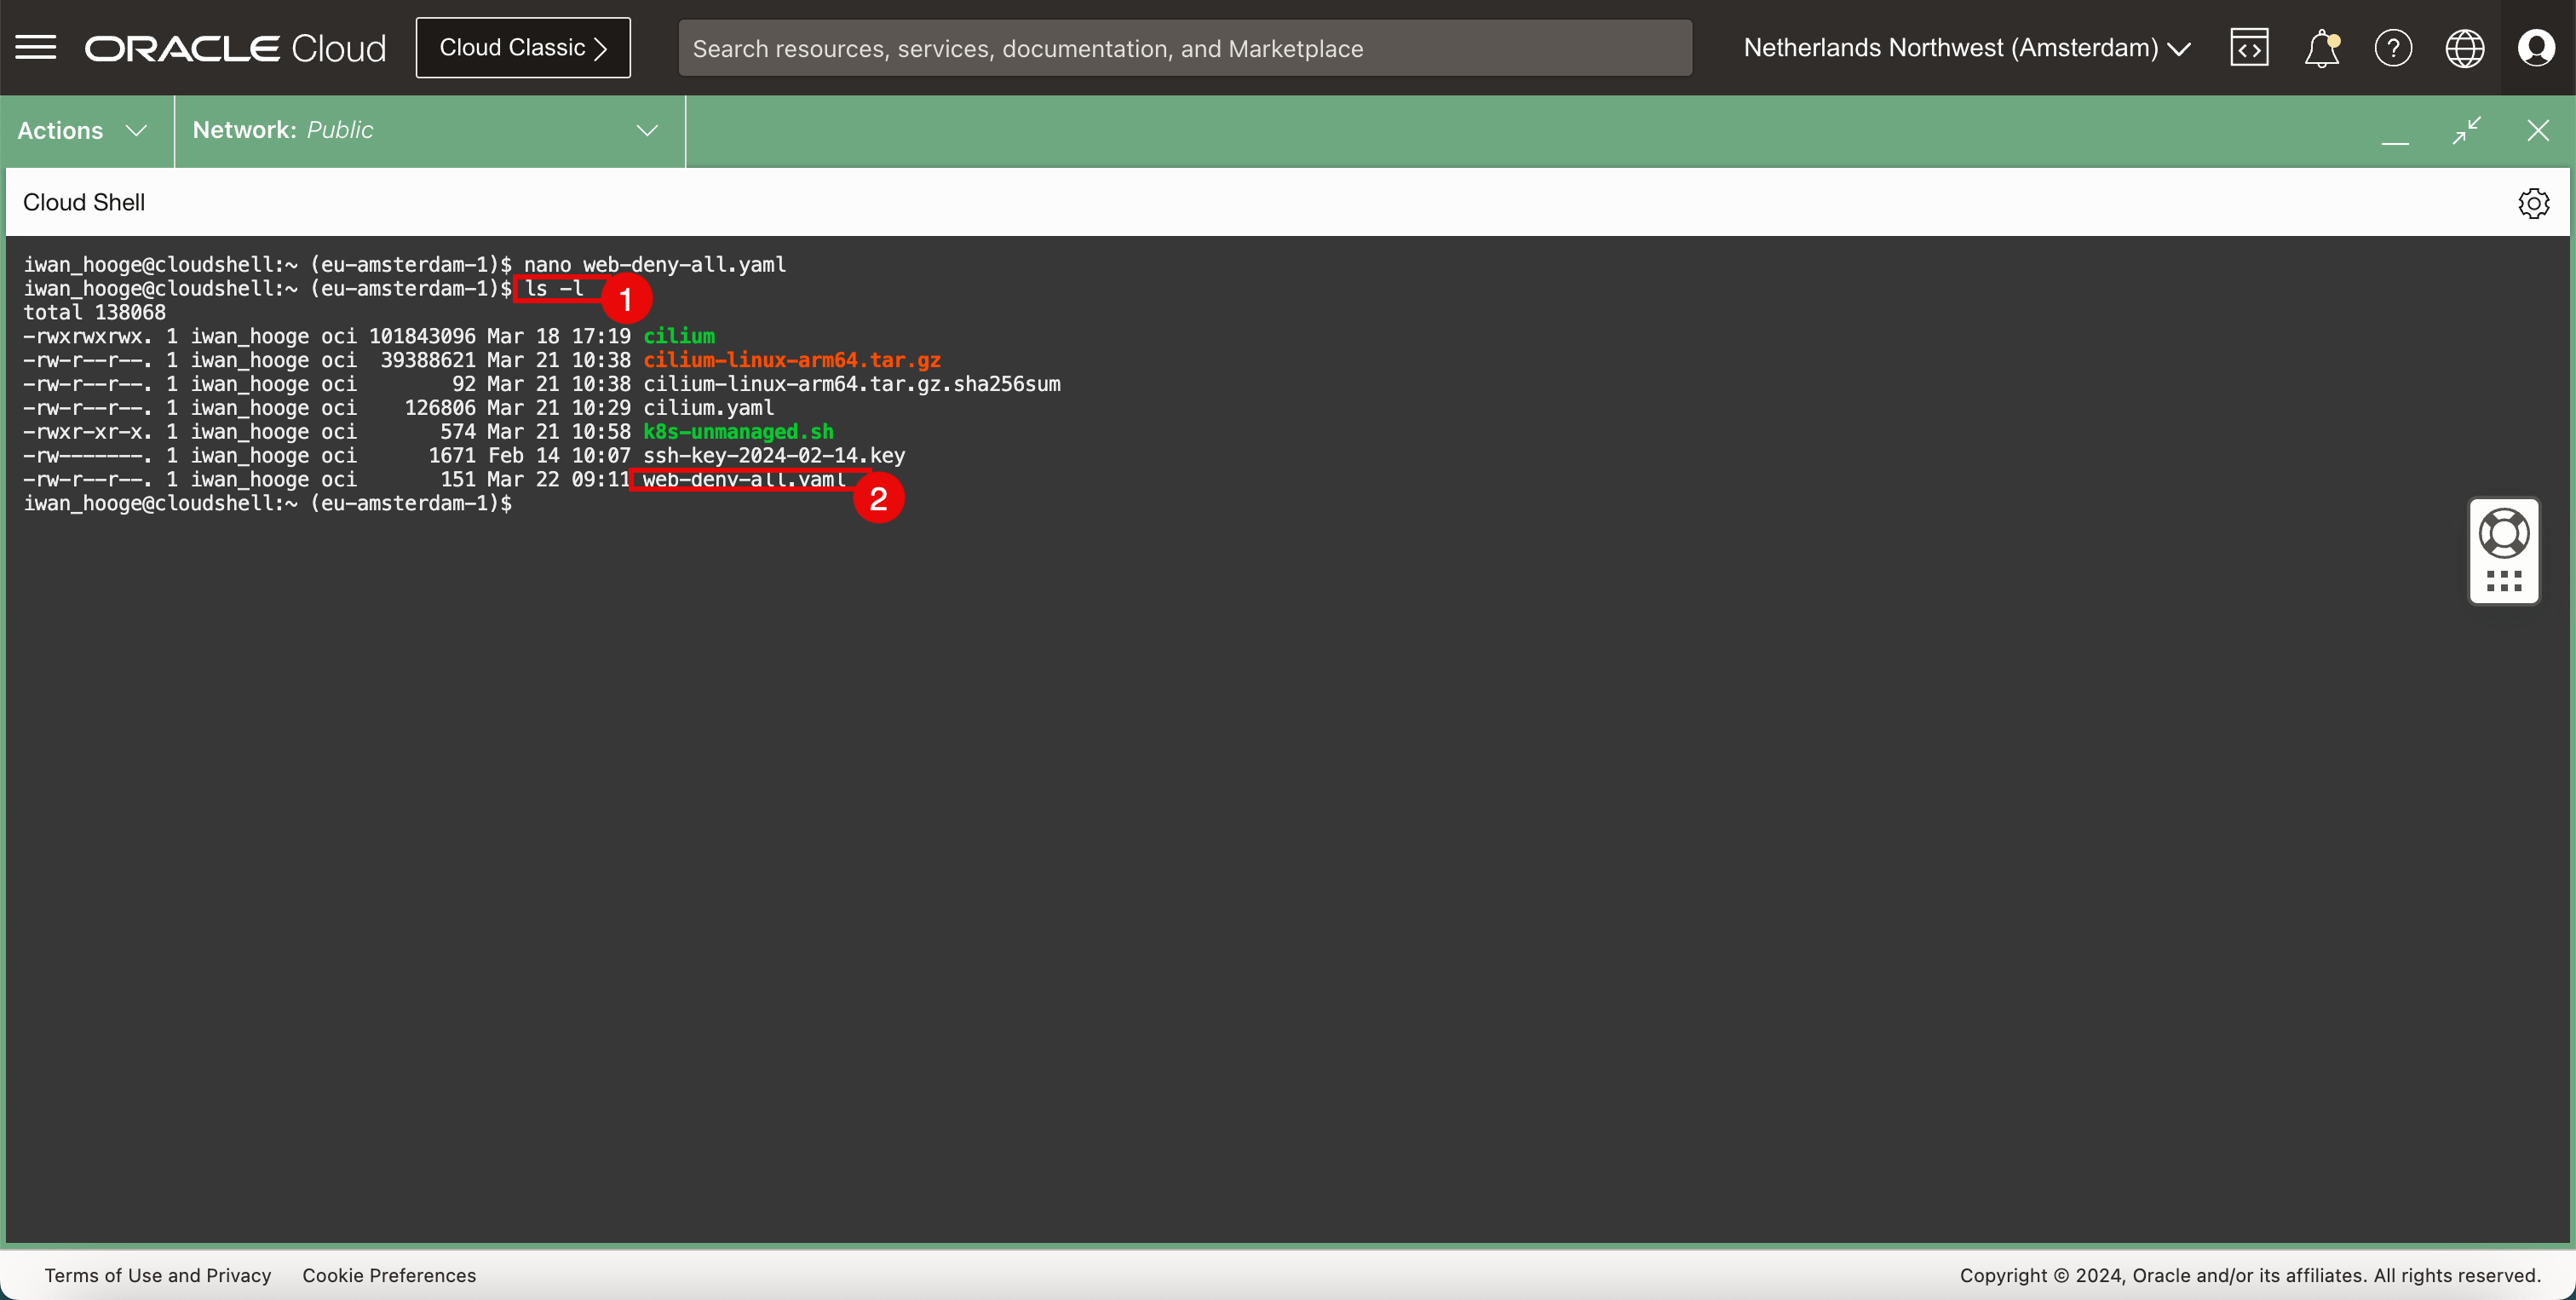Open Cookie Preferences link
The height and width of the screenshot is (1300, 2576).
(x=389, y=1275)
